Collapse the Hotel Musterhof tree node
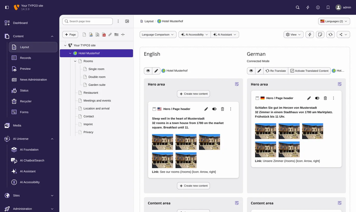The image size is (356, 212). point(70,53)
